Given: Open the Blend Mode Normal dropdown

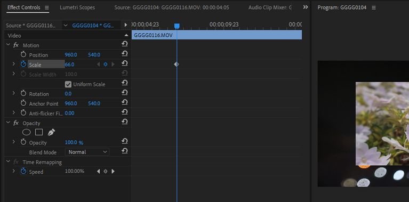Looking at the screenshot, I should [x=87, y=152].
